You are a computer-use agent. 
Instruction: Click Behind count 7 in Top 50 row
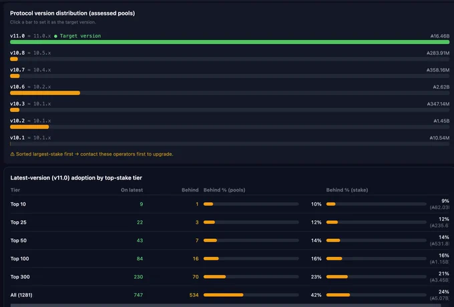pos(197,240)
